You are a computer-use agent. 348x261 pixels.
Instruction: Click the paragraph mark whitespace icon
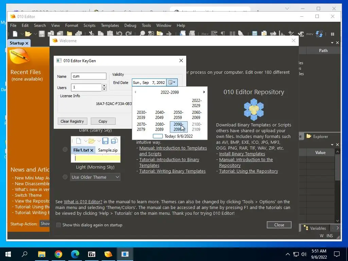tap(223, 34)
